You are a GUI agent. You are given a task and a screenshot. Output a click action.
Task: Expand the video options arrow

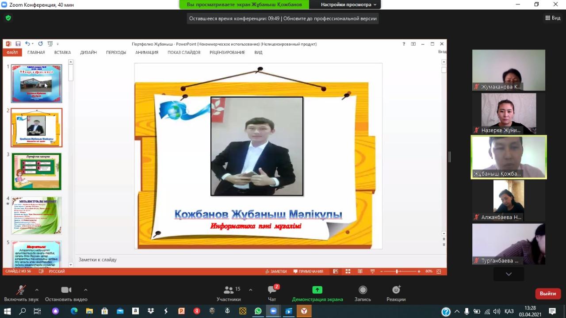point(85,290)
